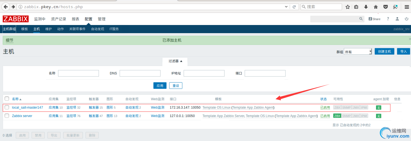Open Template App Zabbix Server link
The image size is (411, 141).
[223, 116]
